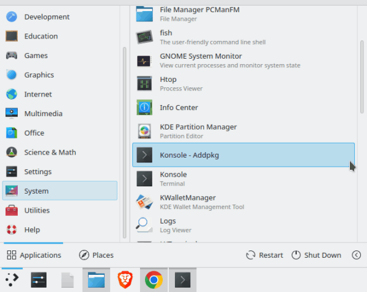The image size is (367, 292).
Task: Expand more session actions arrow
Action: (356, 255)
